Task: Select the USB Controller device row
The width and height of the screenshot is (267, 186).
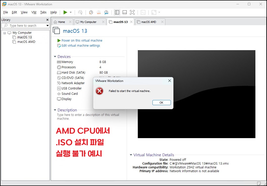Action: pyautogui.click(x=69, y=88)
